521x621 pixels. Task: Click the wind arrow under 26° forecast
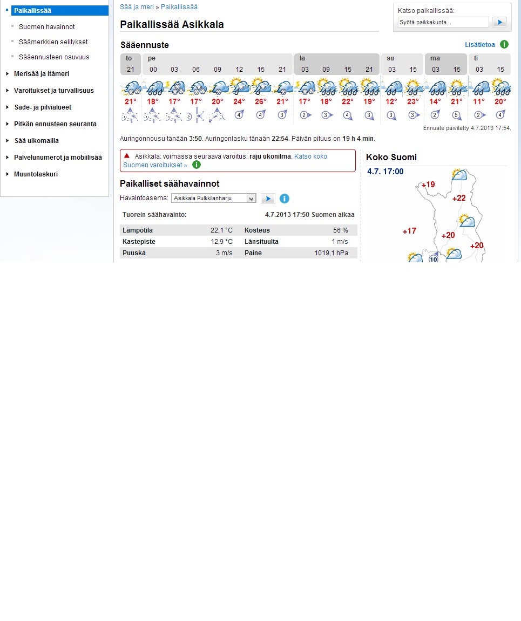[261, 114]
